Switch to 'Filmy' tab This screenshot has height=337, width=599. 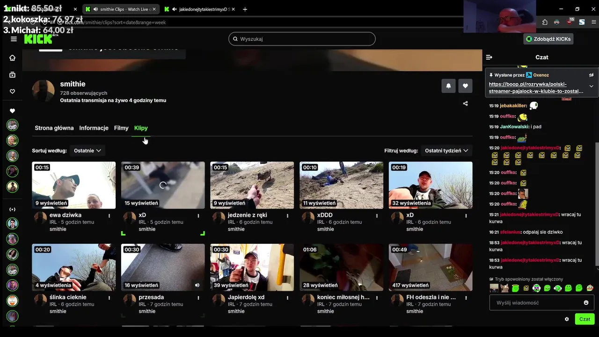click(121, 128)
